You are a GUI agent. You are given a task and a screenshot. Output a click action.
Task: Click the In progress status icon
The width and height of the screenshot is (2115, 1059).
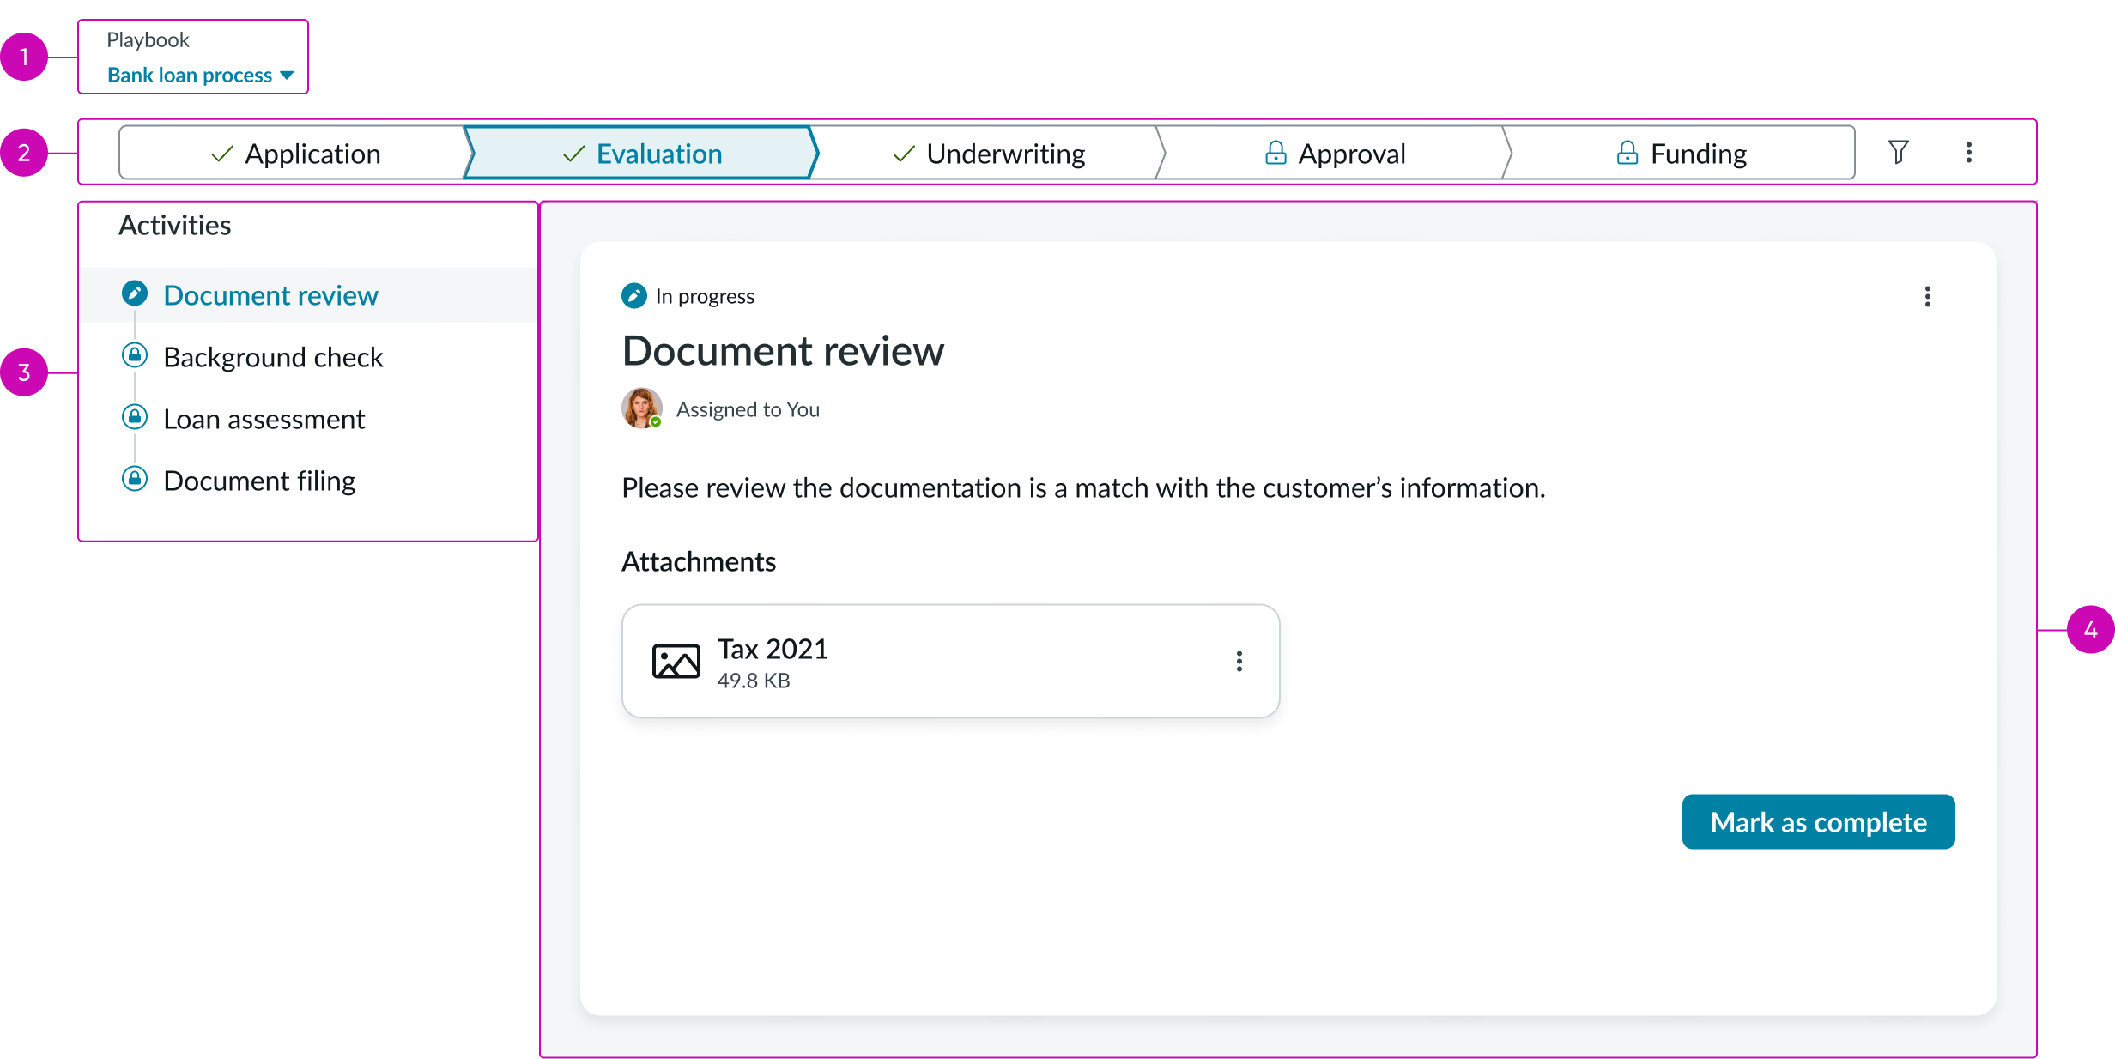click(633, 296)
